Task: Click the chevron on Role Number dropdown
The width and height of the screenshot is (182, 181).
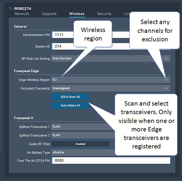Action: (166, 58)
